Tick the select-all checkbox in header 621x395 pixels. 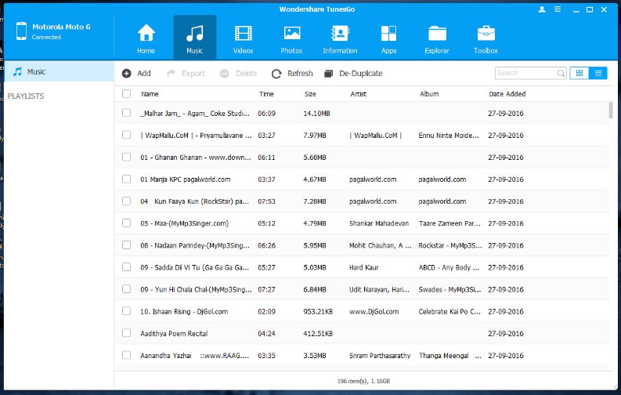pyautogui.click(x=127, y=94)
